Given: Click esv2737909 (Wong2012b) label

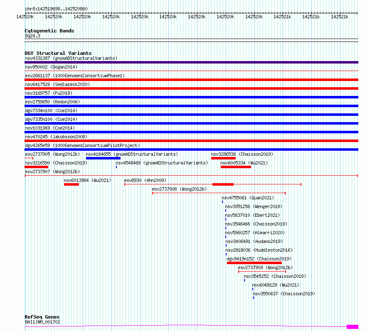Looking at the screenshot, I should tap(265, 267).
